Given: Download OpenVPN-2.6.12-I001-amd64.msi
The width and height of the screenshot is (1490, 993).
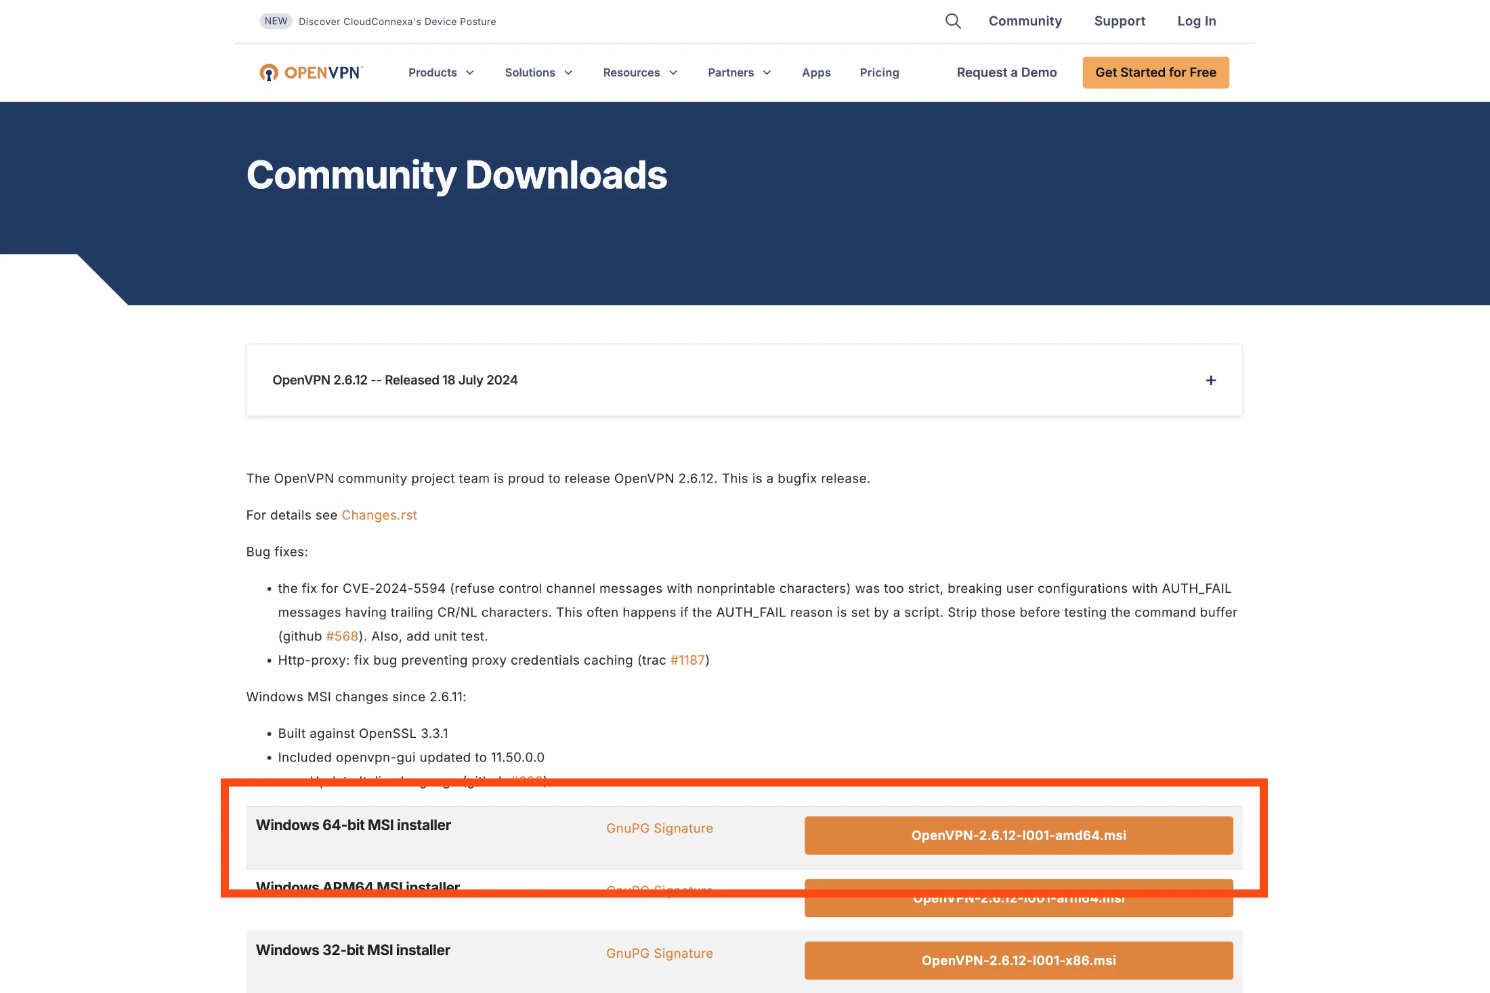Looking at the screenshot, I should [x=1019, y=835].
